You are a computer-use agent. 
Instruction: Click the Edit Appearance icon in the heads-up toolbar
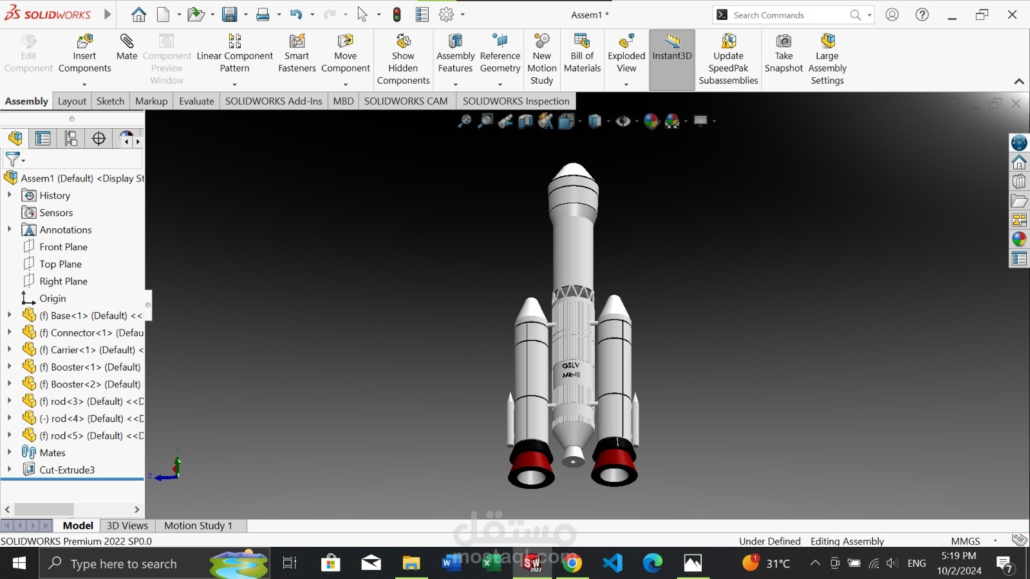(x=652, y=121)
